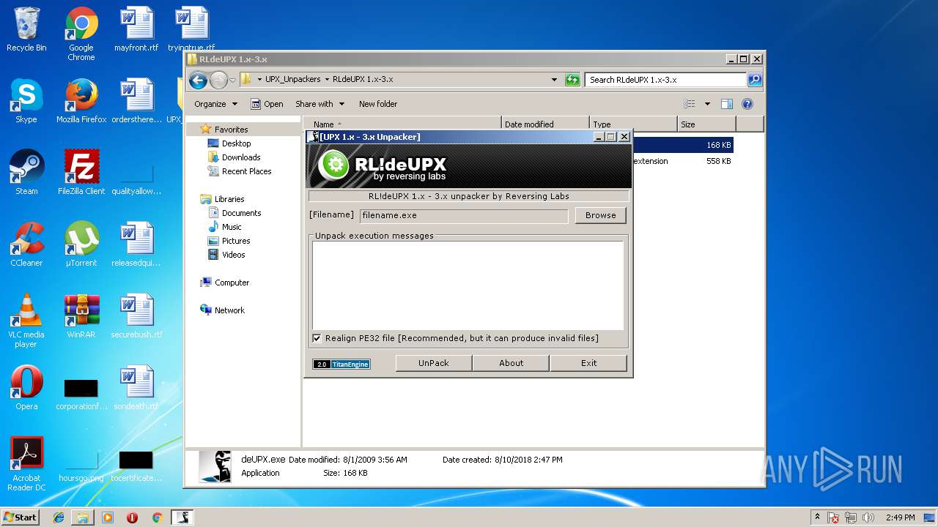938x527 pixels.
Task: Open the About dialog button
Action: [511, 363]
